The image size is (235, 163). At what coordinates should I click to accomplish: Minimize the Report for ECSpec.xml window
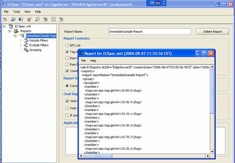coord(198,53)
